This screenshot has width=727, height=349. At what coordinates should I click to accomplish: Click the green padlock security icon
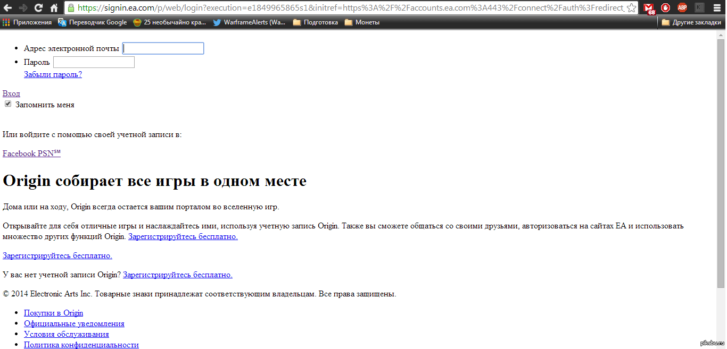click(71, 8)
